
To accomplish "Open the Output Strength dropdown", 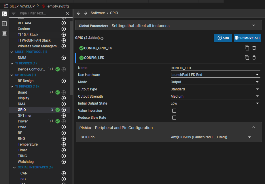I will click(x=215, y=96).
